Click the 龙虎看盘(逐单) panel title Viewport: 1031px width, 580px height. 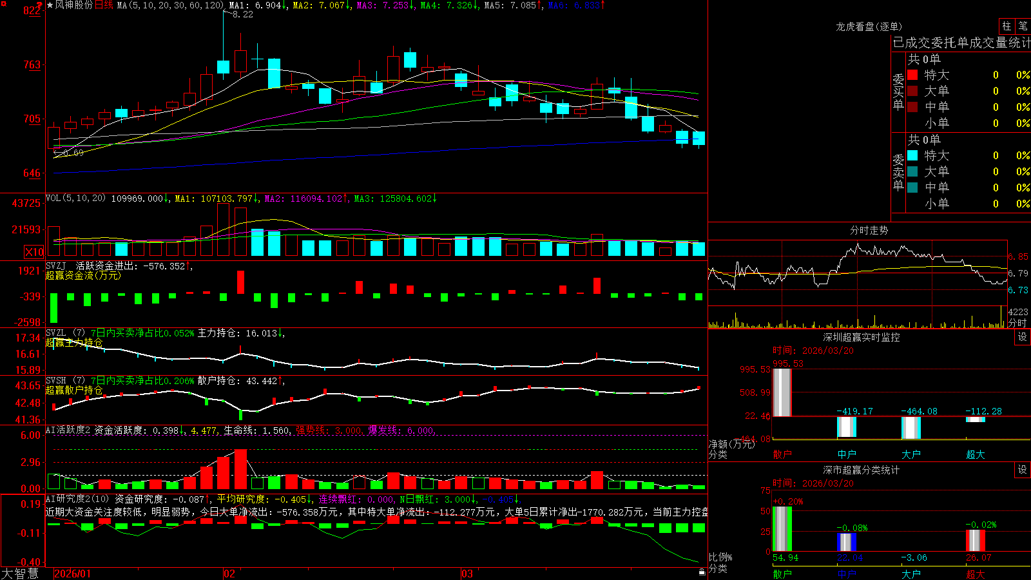869,26
